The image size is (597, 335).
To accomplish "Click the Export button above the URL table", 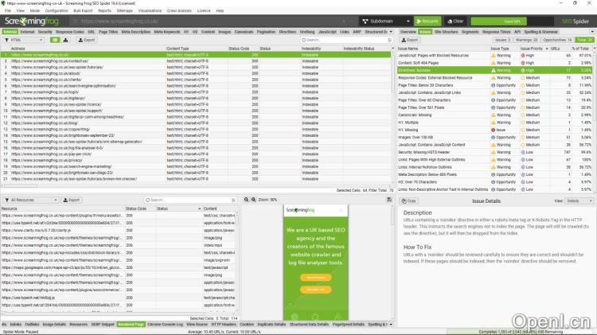I will click(86, 39).
